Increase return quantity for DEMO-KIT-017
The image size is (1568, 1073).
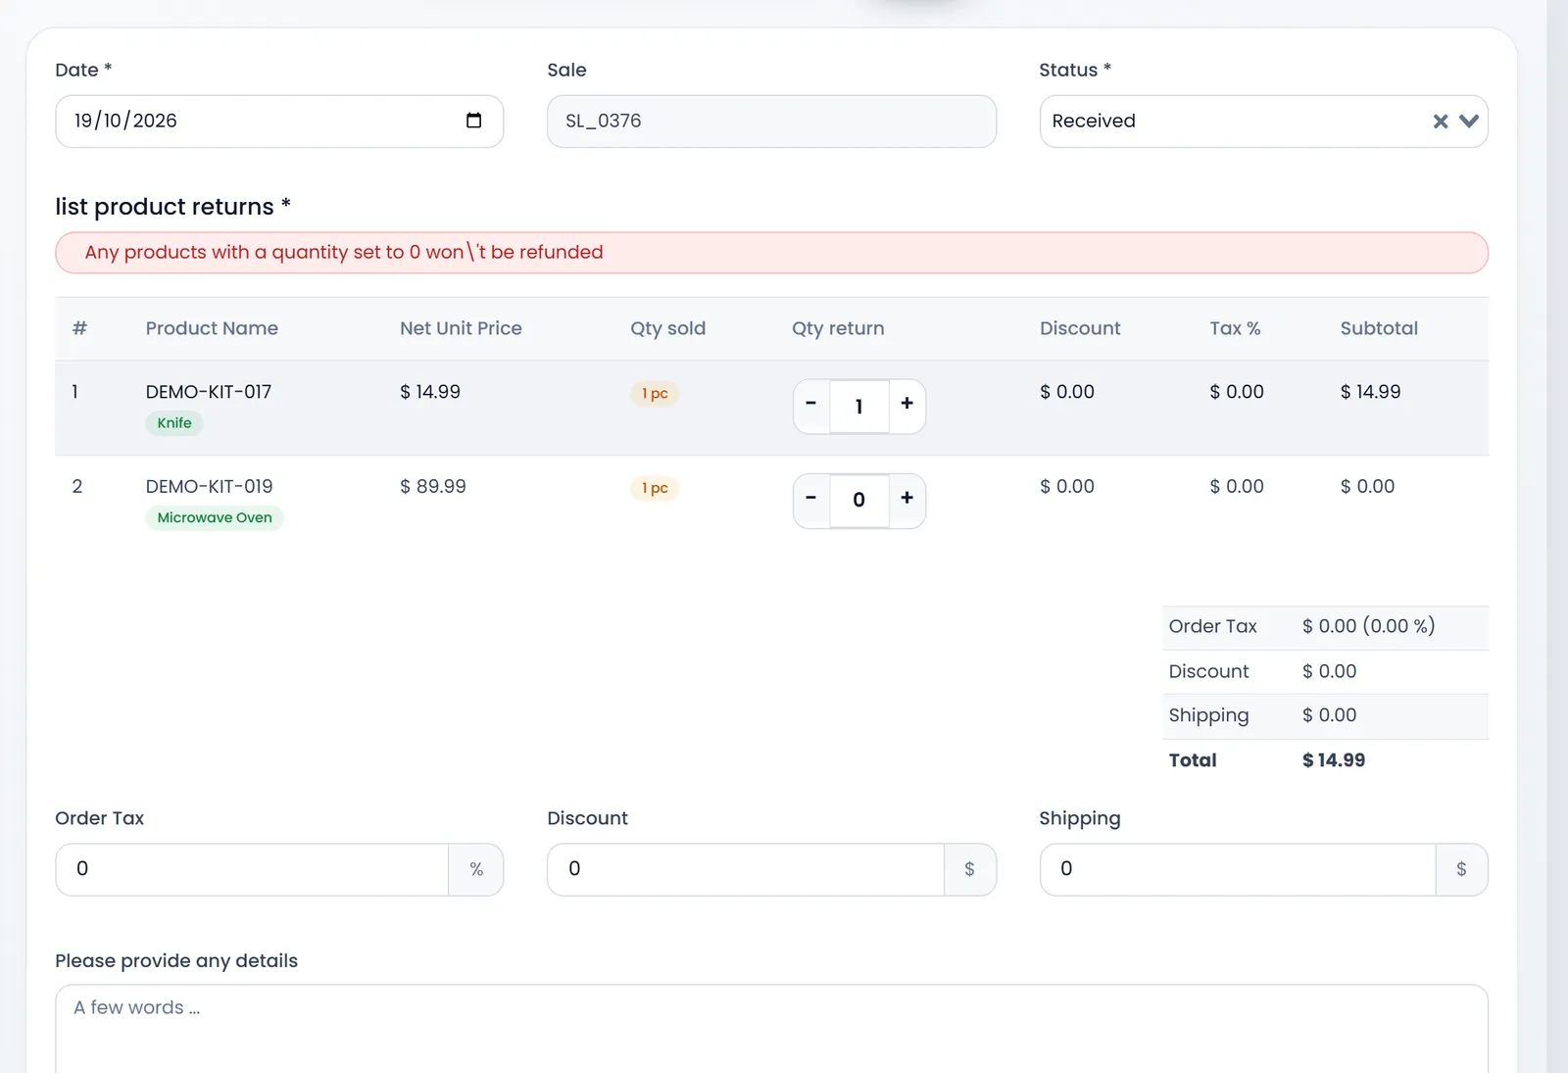click(x=907, y=404)
